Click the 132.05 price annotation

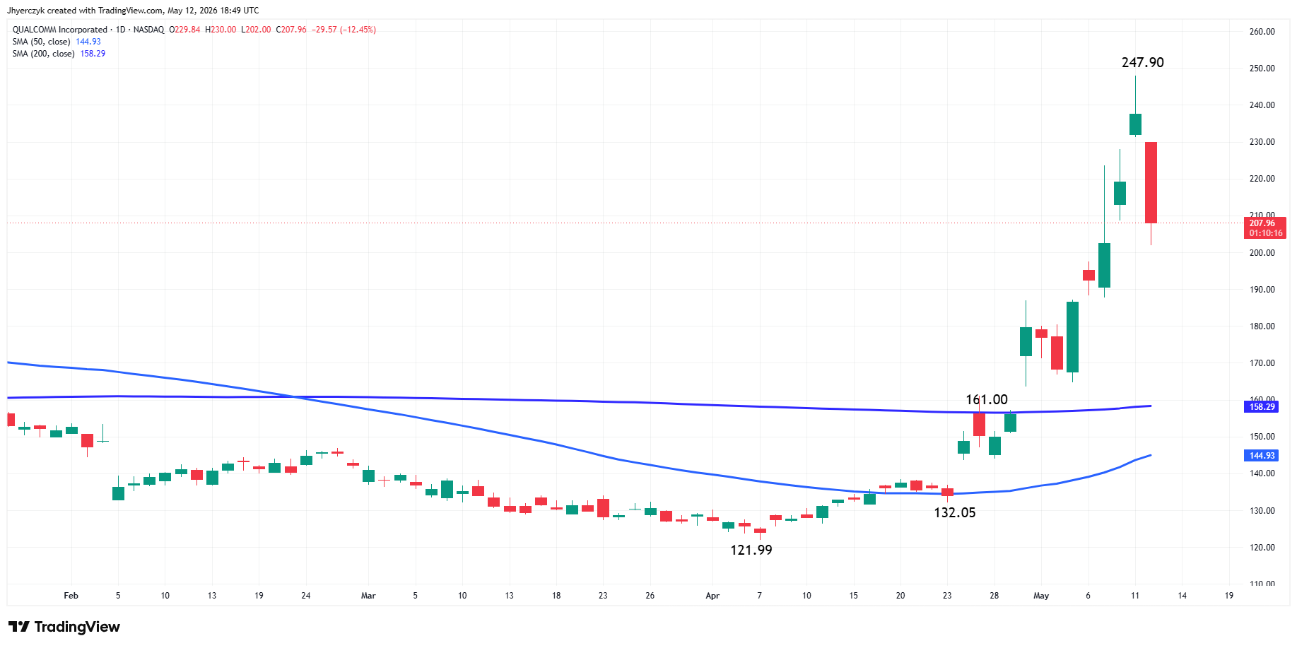(954, 512)
